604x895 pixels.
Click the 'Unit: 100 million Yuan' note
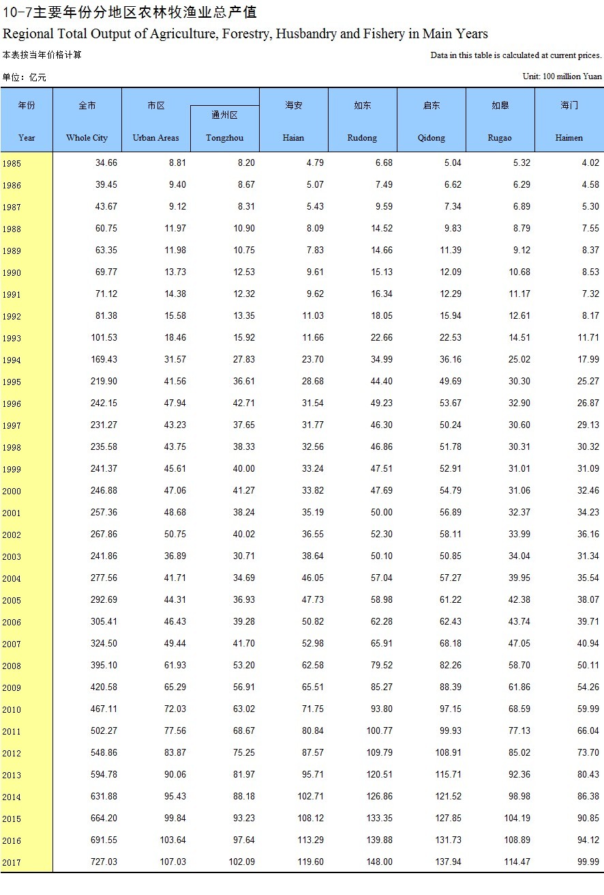pos(562,76)
